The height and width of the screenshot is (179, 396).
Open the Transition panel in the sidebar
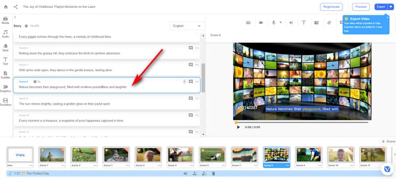[x=5, y=102]
